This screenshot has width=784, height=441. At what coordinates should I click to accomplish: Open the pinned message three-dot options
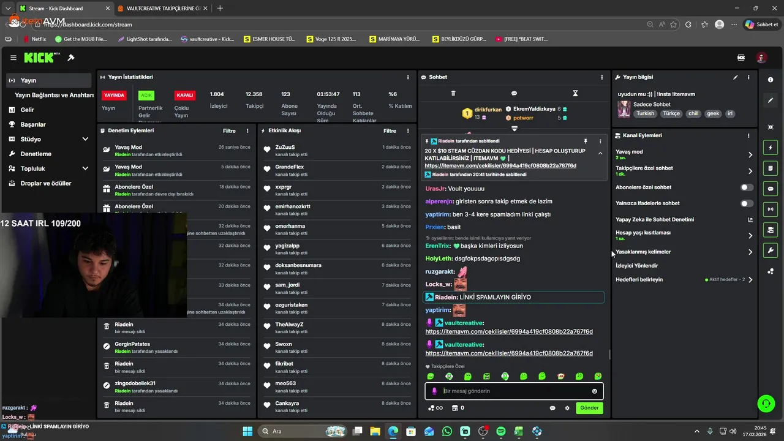click(x=600, y=141)
